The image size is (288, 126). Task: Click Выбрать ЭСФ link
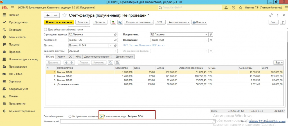tap(135, 116)
